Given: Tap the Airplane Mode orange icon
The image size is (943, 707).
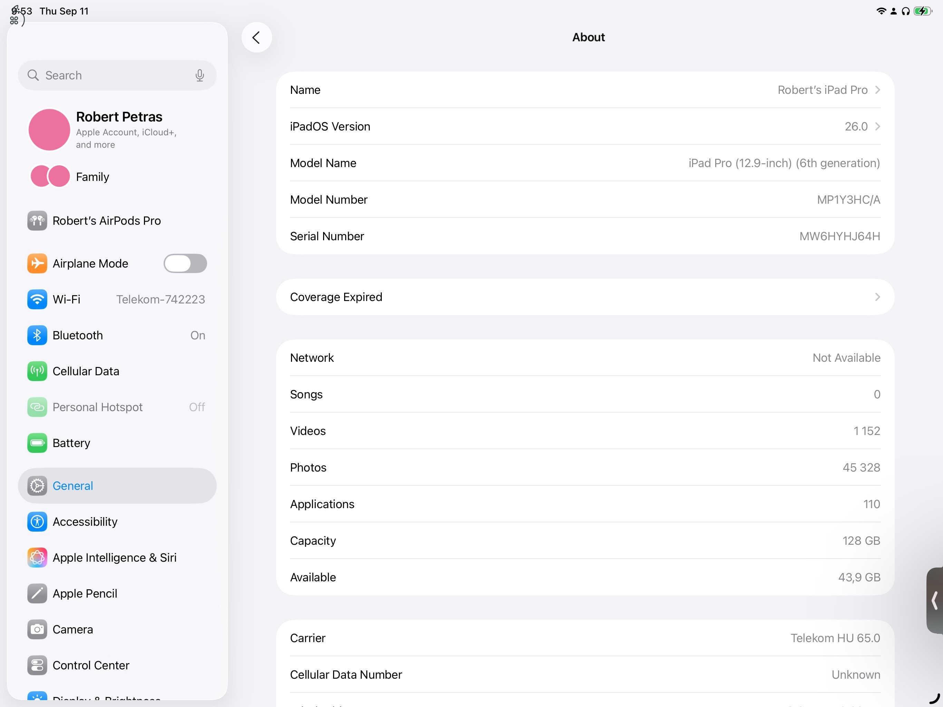Looking at the screenshot, I should [x=37, y=263].
